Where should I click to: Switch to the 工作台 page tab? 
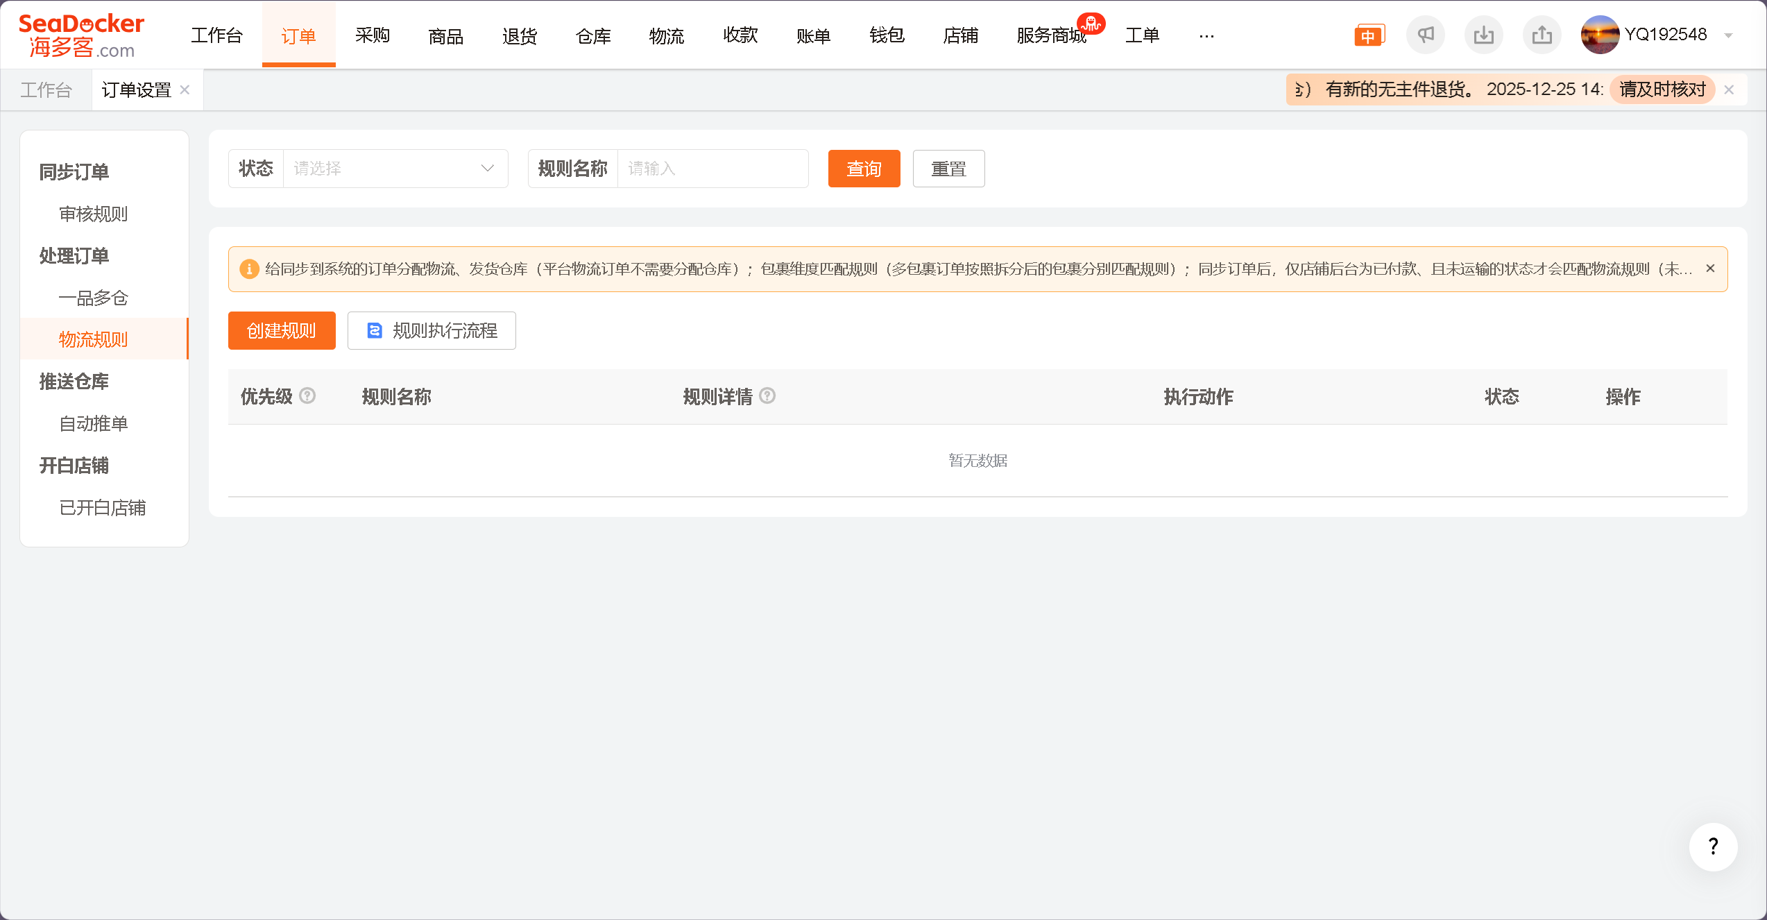(46, 90)
